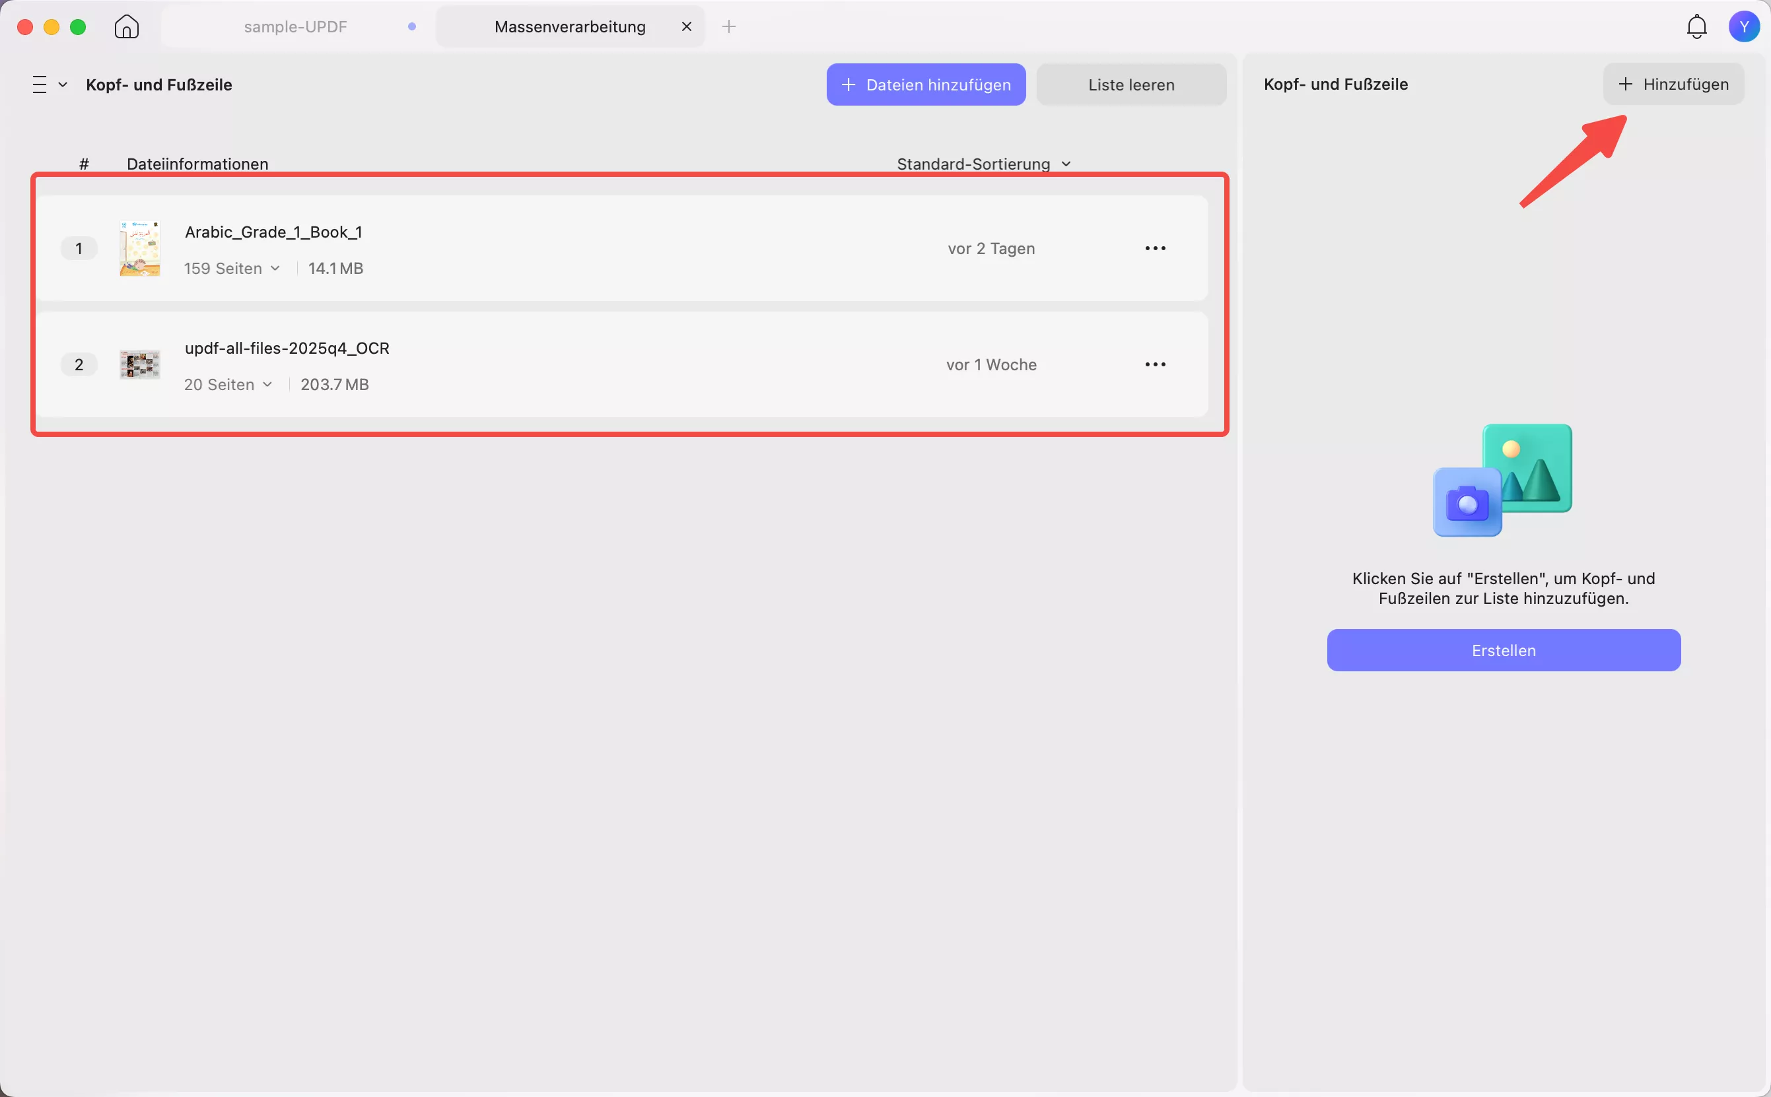
Task: Add a new tab with plus icon
Action: tap(729, 27)
